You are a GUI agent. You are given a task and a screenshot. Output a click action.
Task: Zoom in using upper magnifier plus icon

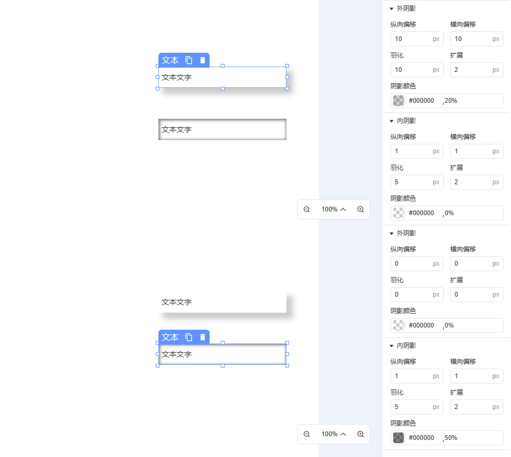click(361, 209)
